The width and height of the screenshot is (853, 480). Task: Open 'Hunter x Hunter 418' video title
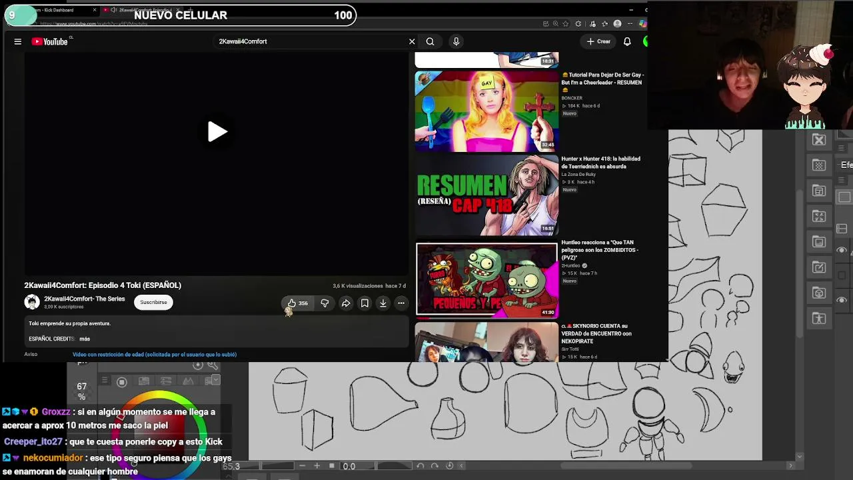point(601,163)
